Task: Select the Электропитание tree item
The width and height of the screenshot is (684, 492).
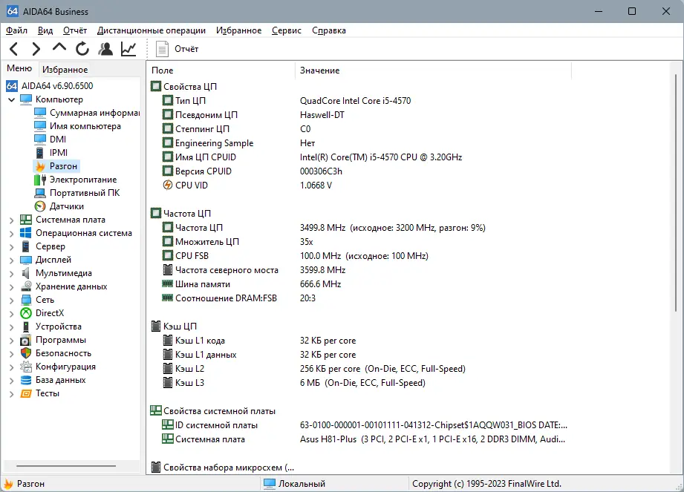Action: (x=83, y=180)
